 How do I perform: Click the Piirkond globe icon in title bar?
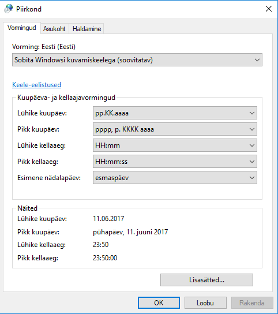coord(9,9)
